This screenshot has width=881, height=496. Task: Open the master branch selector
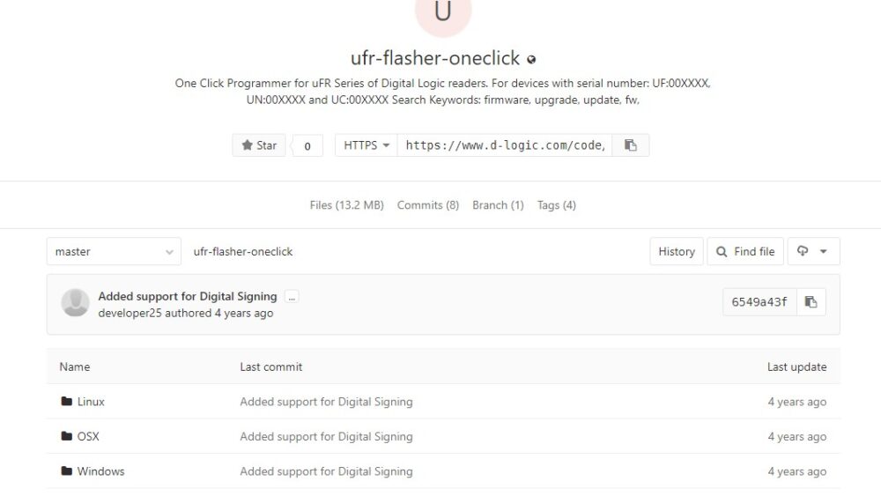[x=114, y=252]
